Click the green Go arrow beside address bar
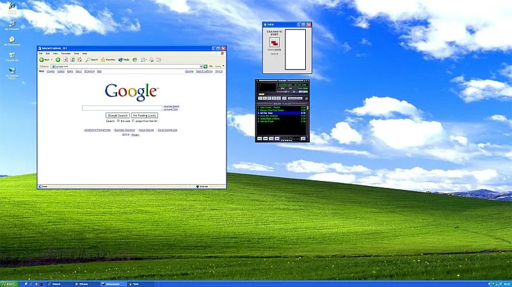This screenshot has width=512, height=287. 205,66
